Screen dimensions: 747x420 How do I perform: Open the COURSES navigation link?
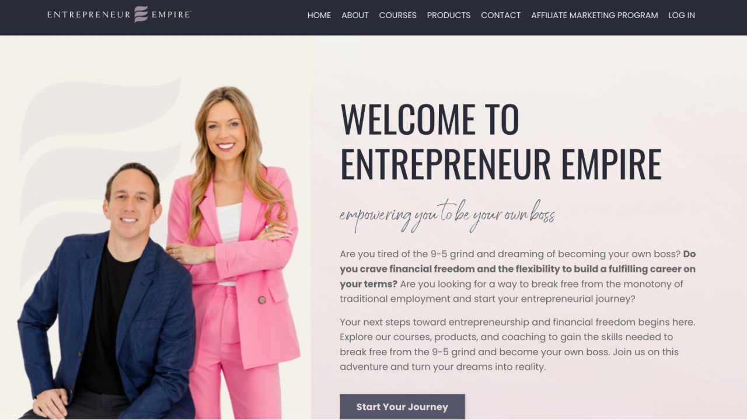(x=397, y=15)
